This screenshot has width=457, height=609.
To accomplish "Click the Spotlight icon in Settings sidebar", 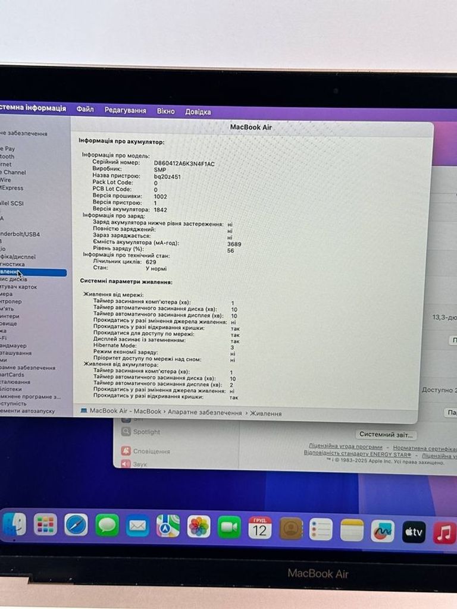I will click(x=126, y=432).
